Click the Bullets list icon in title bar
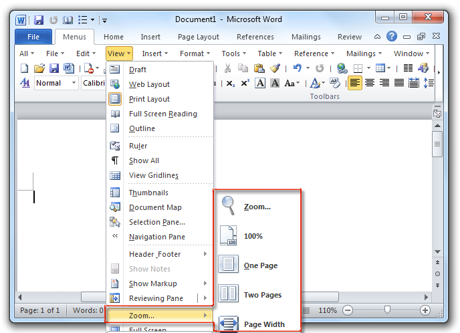Viewport: 460px width, 333px height. (x=83, y=20)
